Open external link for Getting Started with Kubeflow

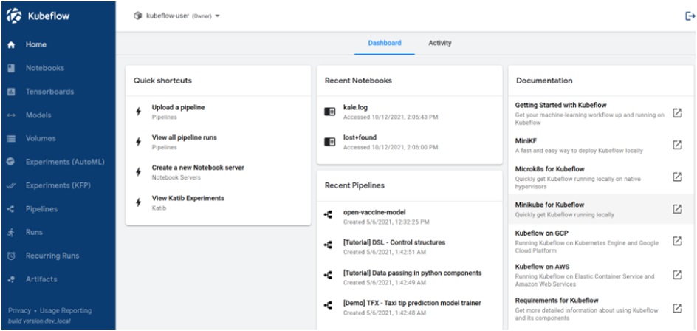click(x=676, y=113)
